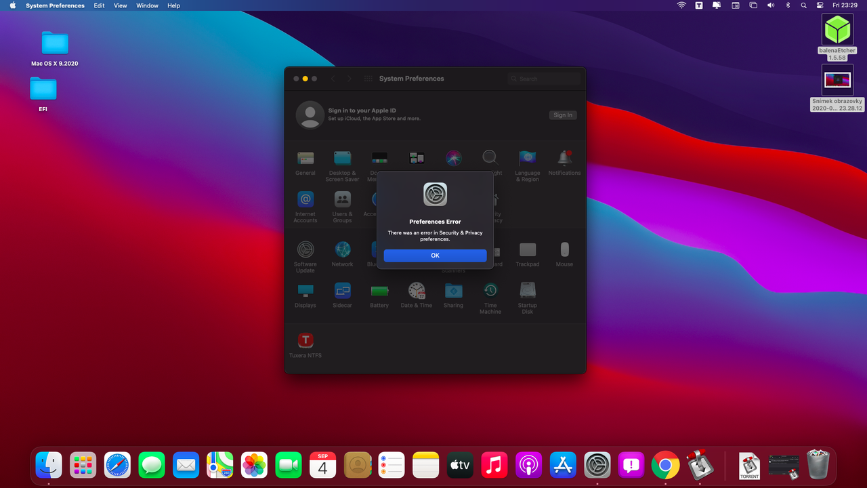Screen dimensions: 867x488
Task: Open Spotlight search from menu bar
Action: tap(804, 5)
